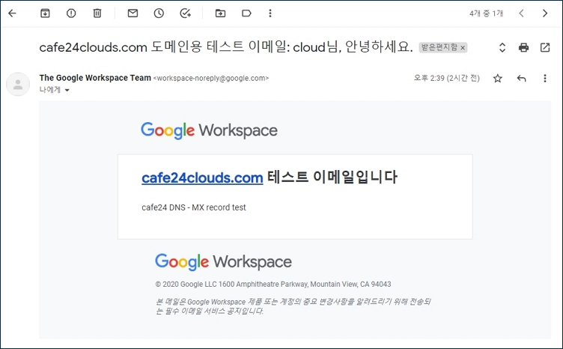This screenshot has width=563, height=349.
Task: Print this email conversation
Action: point(523,47)
